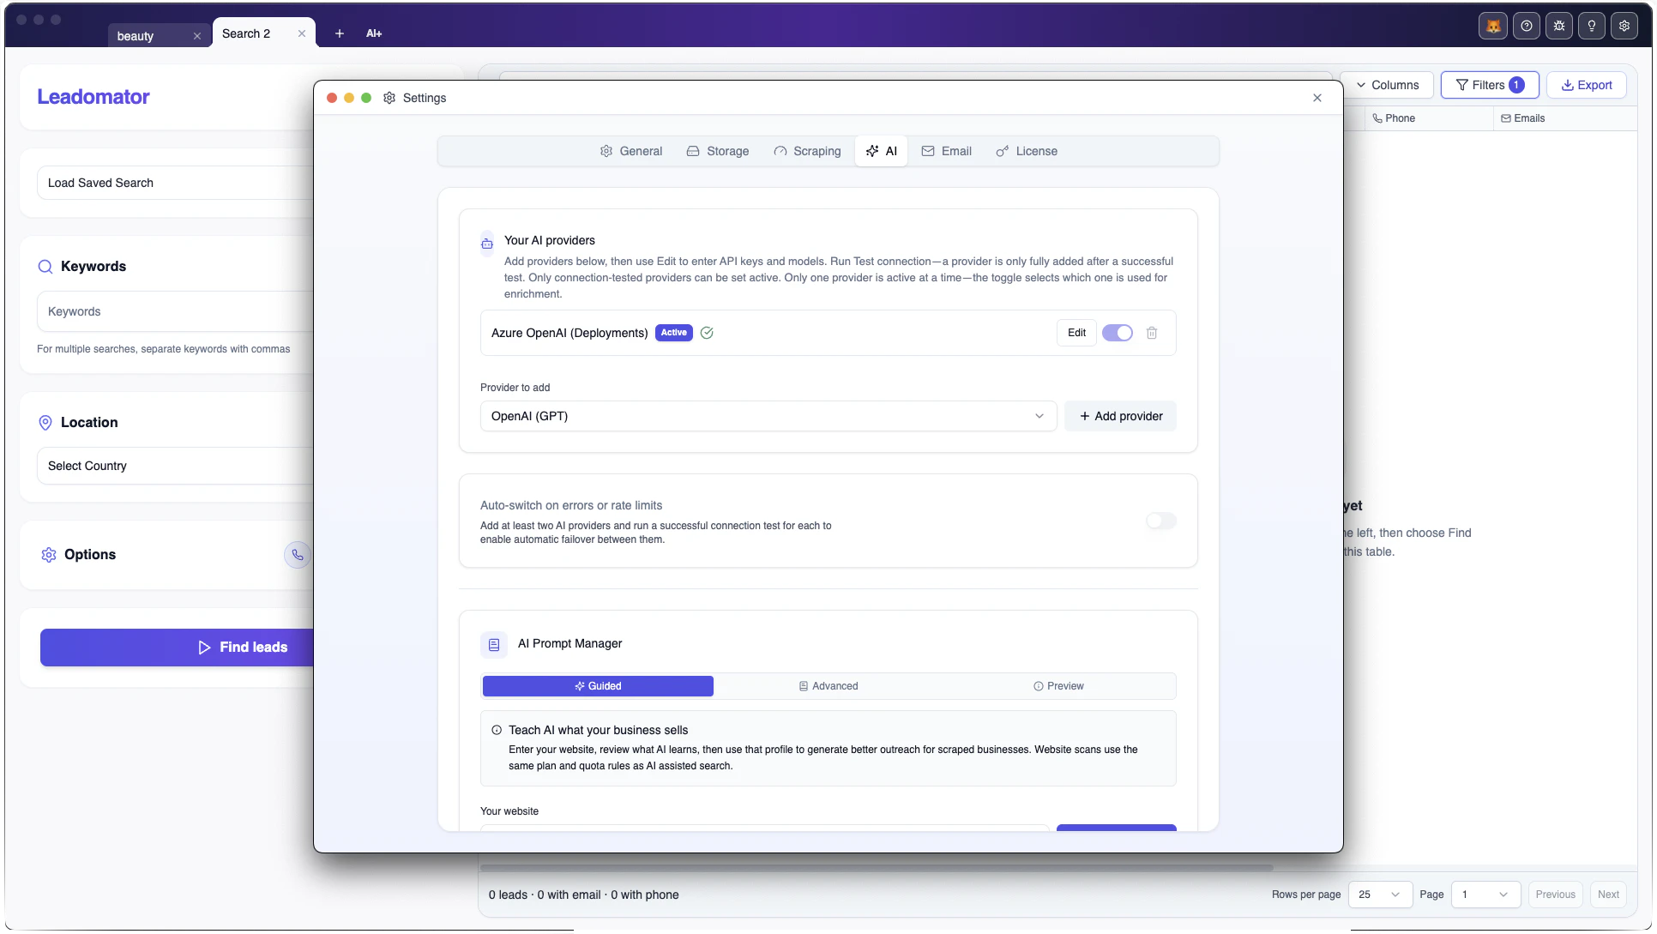
Task: Click Add provider button
Action: [x=1120, y=416]
